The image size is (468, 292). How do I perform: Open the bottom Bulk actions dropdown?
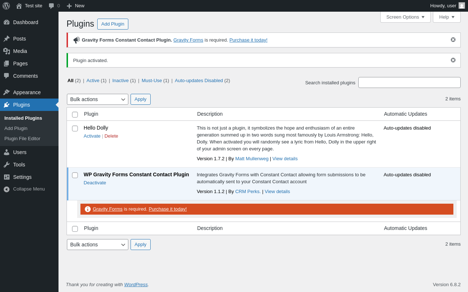98,245
